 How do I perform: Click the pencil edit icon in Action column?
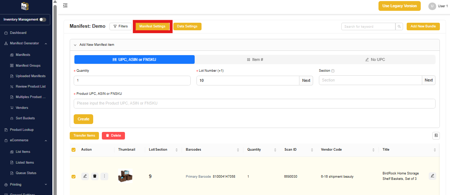click(85, 176)
